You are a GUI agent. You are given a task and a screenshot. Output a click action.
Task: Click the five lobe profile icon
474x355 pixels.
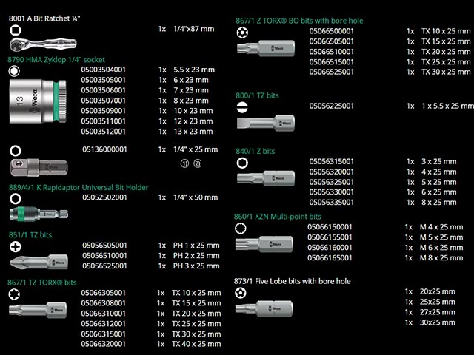click(x=241, y=293)
